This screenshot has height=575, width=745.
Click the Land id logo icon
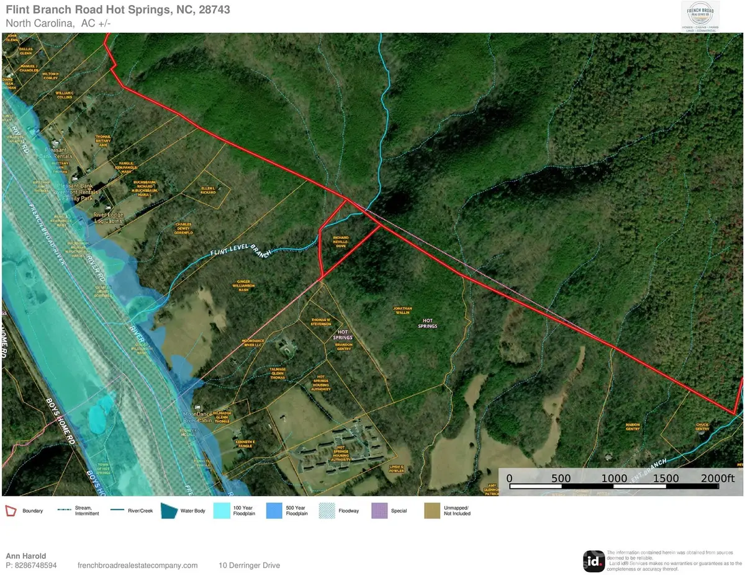point(593,561)
